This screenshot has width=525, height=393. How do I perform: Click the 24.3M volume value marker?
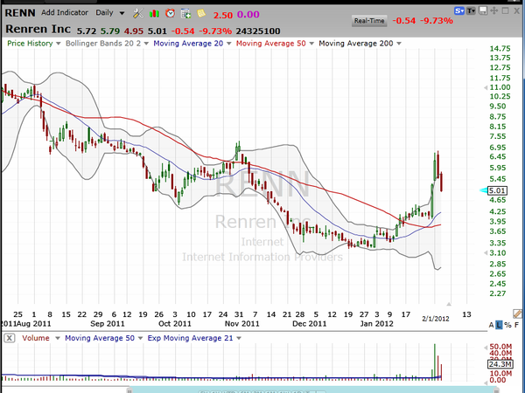click(x=500, y=364)
